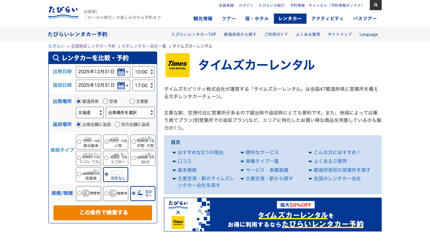The width and height of the screenshot is (430, 242).
Task: Click the header search magnifier icon
Action: pos(375,5)
